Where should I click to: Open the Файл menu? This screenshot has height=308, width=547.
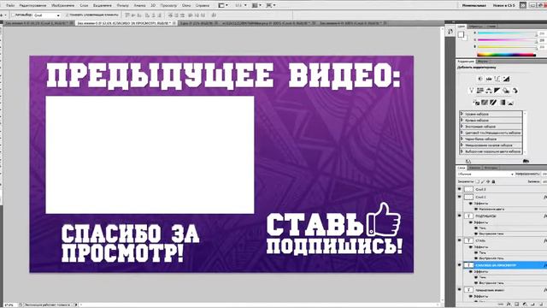[x=10, y=6]
